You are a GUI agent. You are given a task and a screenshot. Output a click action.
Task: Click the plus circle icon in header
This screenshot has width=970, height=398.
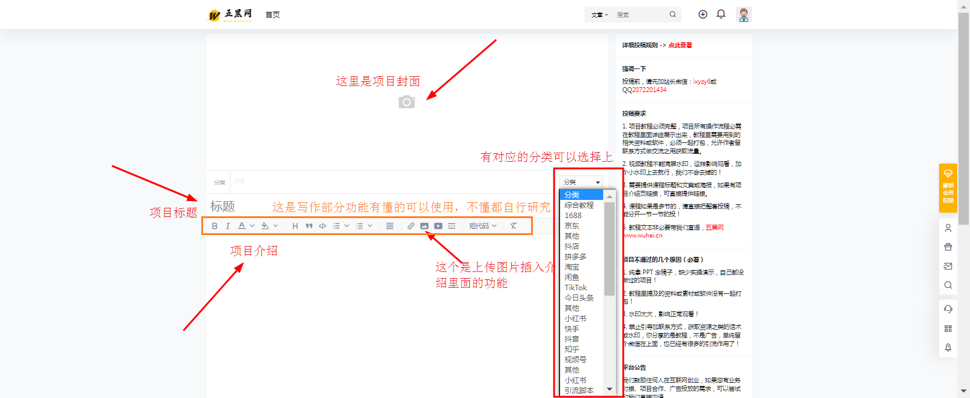(703, 14)
